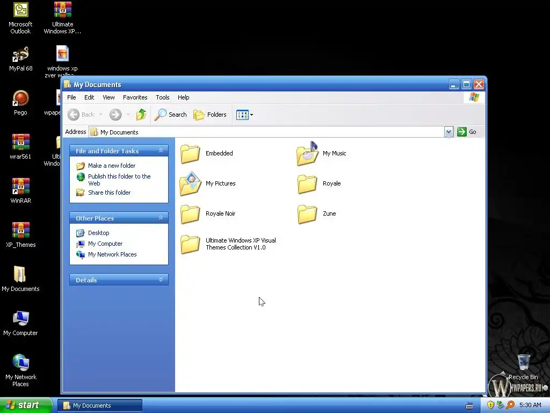Select the Royale folder icon
Viewport: 550px width, 413px height.
(307, 184)
